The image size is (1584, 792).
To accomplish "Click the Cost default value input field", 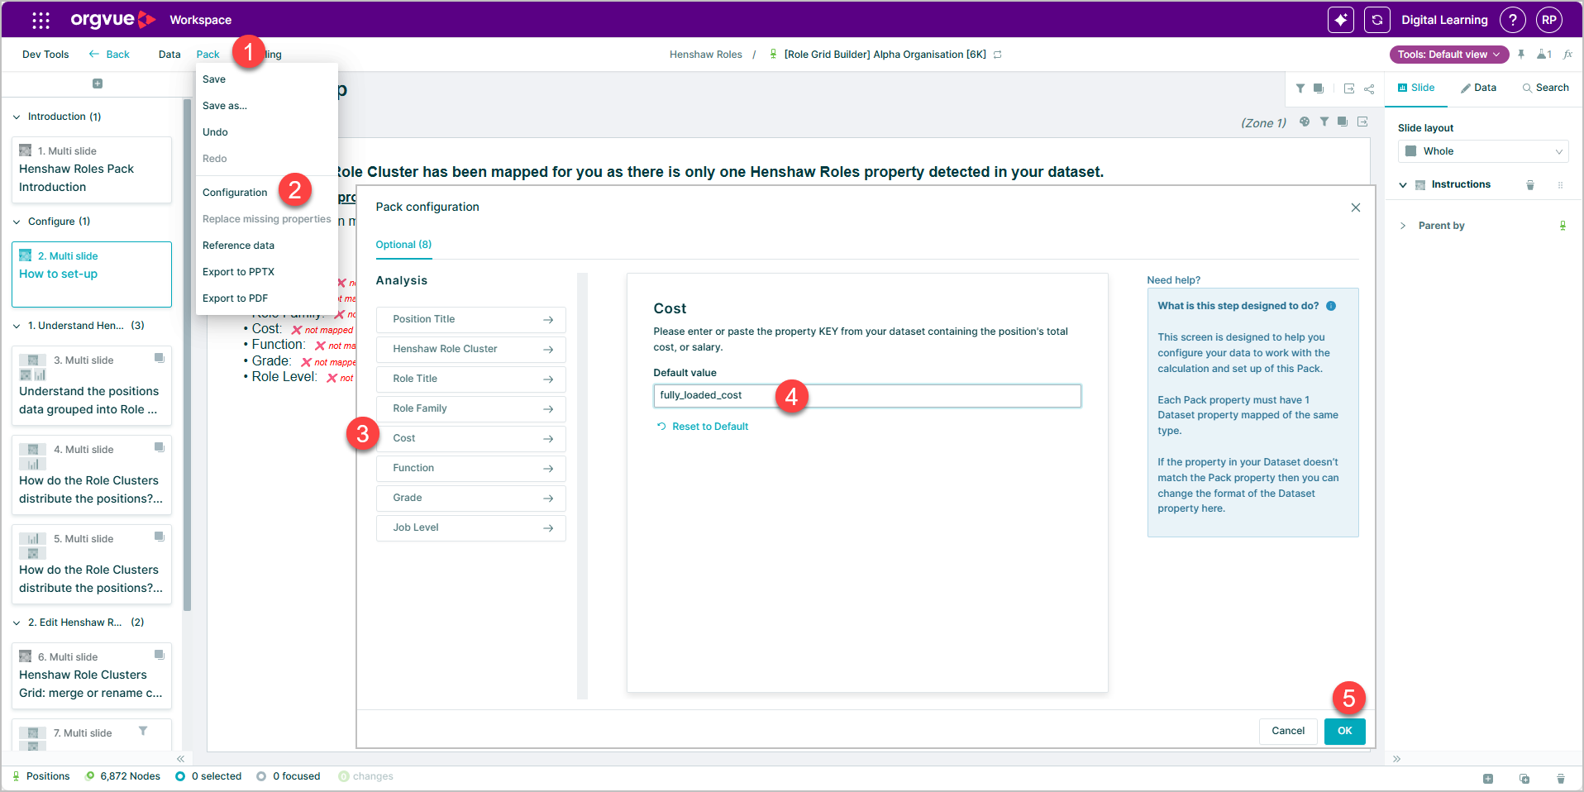I will [867, 396].
